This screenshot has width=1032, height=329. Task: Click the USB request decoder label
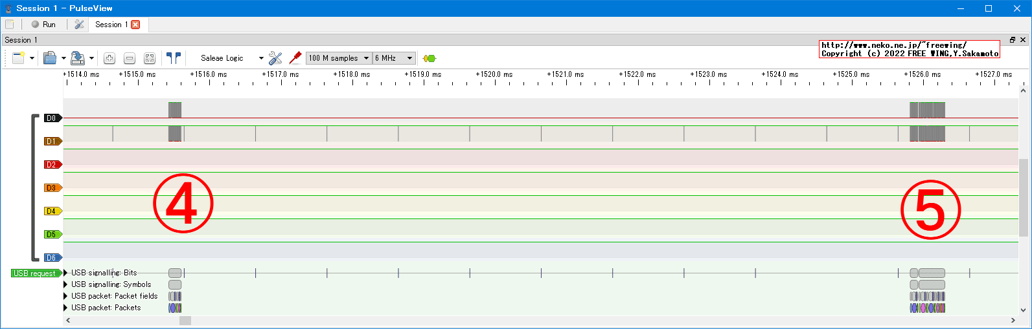(x=35, y=273)
